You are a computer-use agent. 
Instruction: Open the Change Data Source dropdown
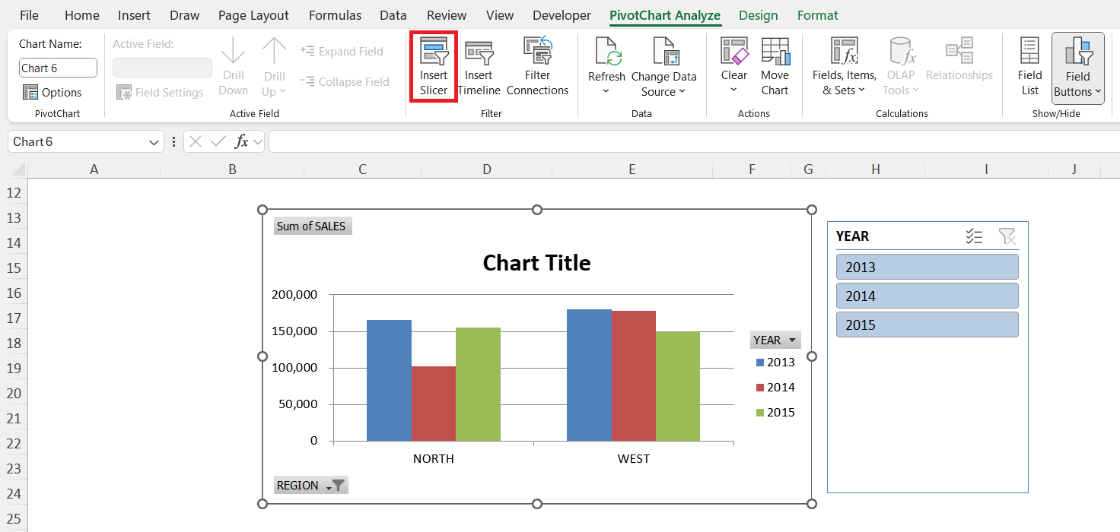(x=663, y=84)
